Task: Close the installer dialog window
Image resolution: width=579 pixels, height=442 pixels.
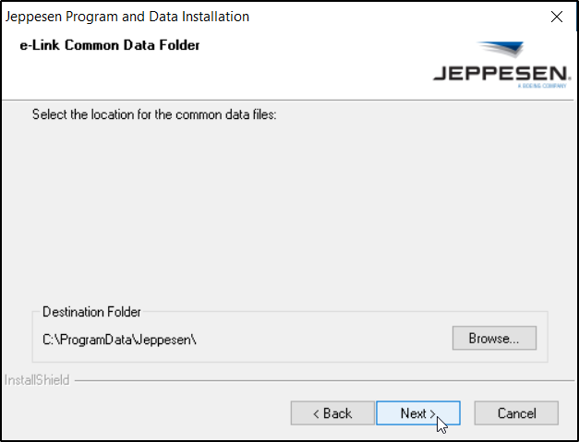Action: (x=556, y=17)
